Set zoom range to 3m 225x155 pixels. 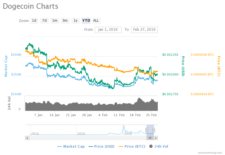[65, 21]
